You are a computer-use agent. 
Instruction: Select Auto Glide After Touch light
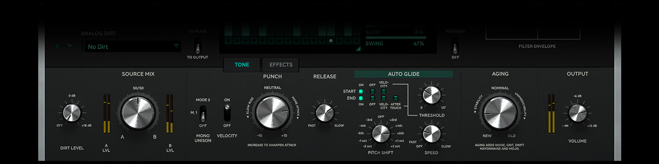395,98
